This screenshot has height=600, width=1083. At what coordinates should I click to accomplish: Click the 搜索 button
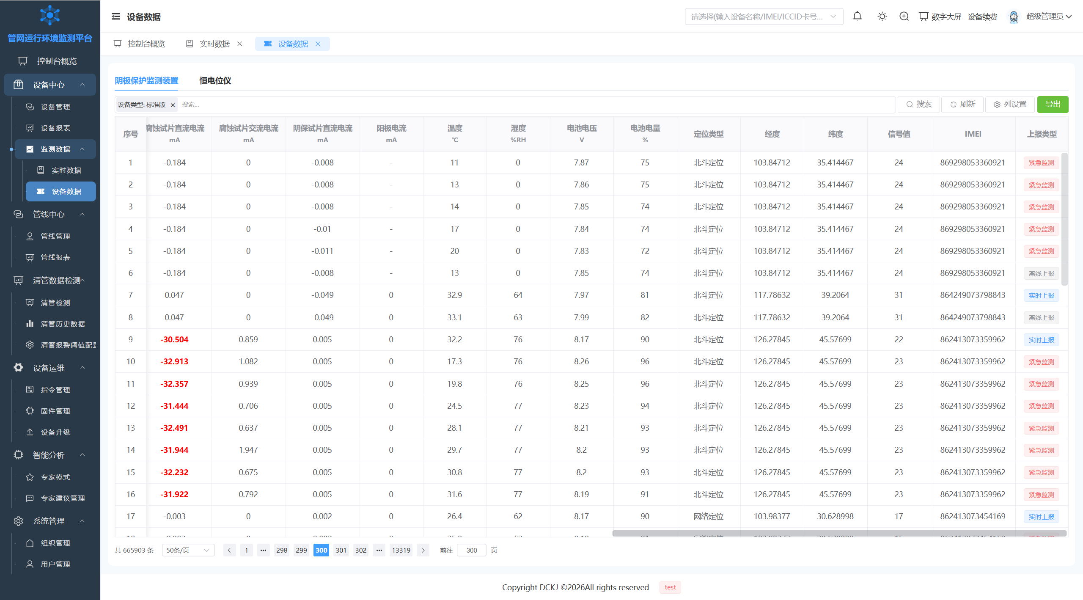(919, 104)
